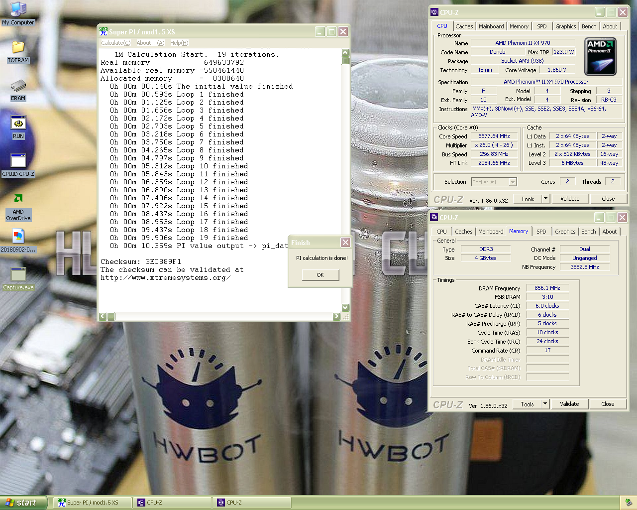Expand Tools arrow in lower CPU-Z window

point(545,404)
